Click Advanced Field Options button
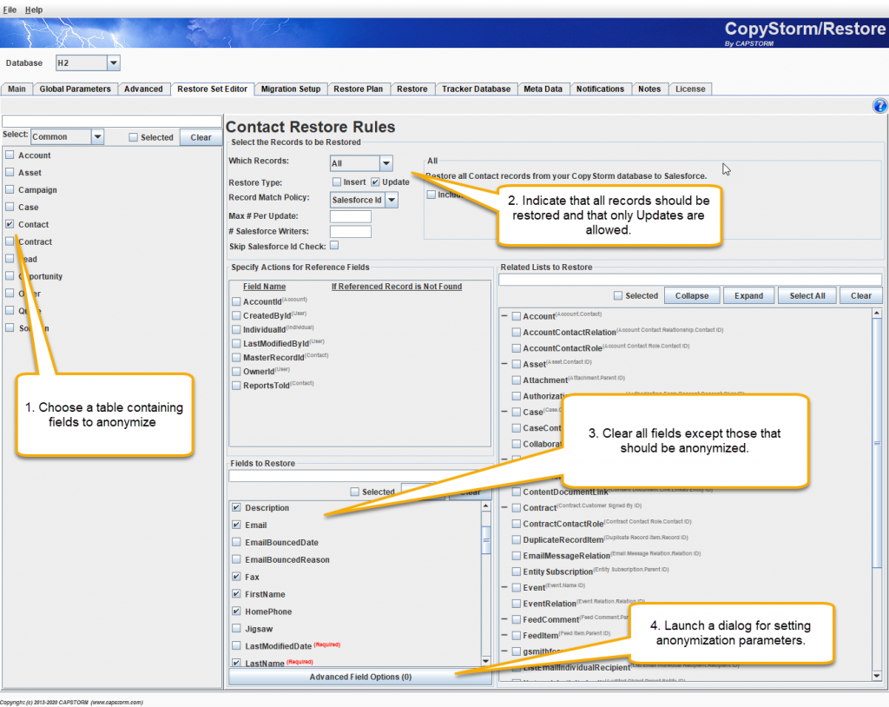This screenshot has width=889, height=707. pyautogui.click(x=360, y=677)
